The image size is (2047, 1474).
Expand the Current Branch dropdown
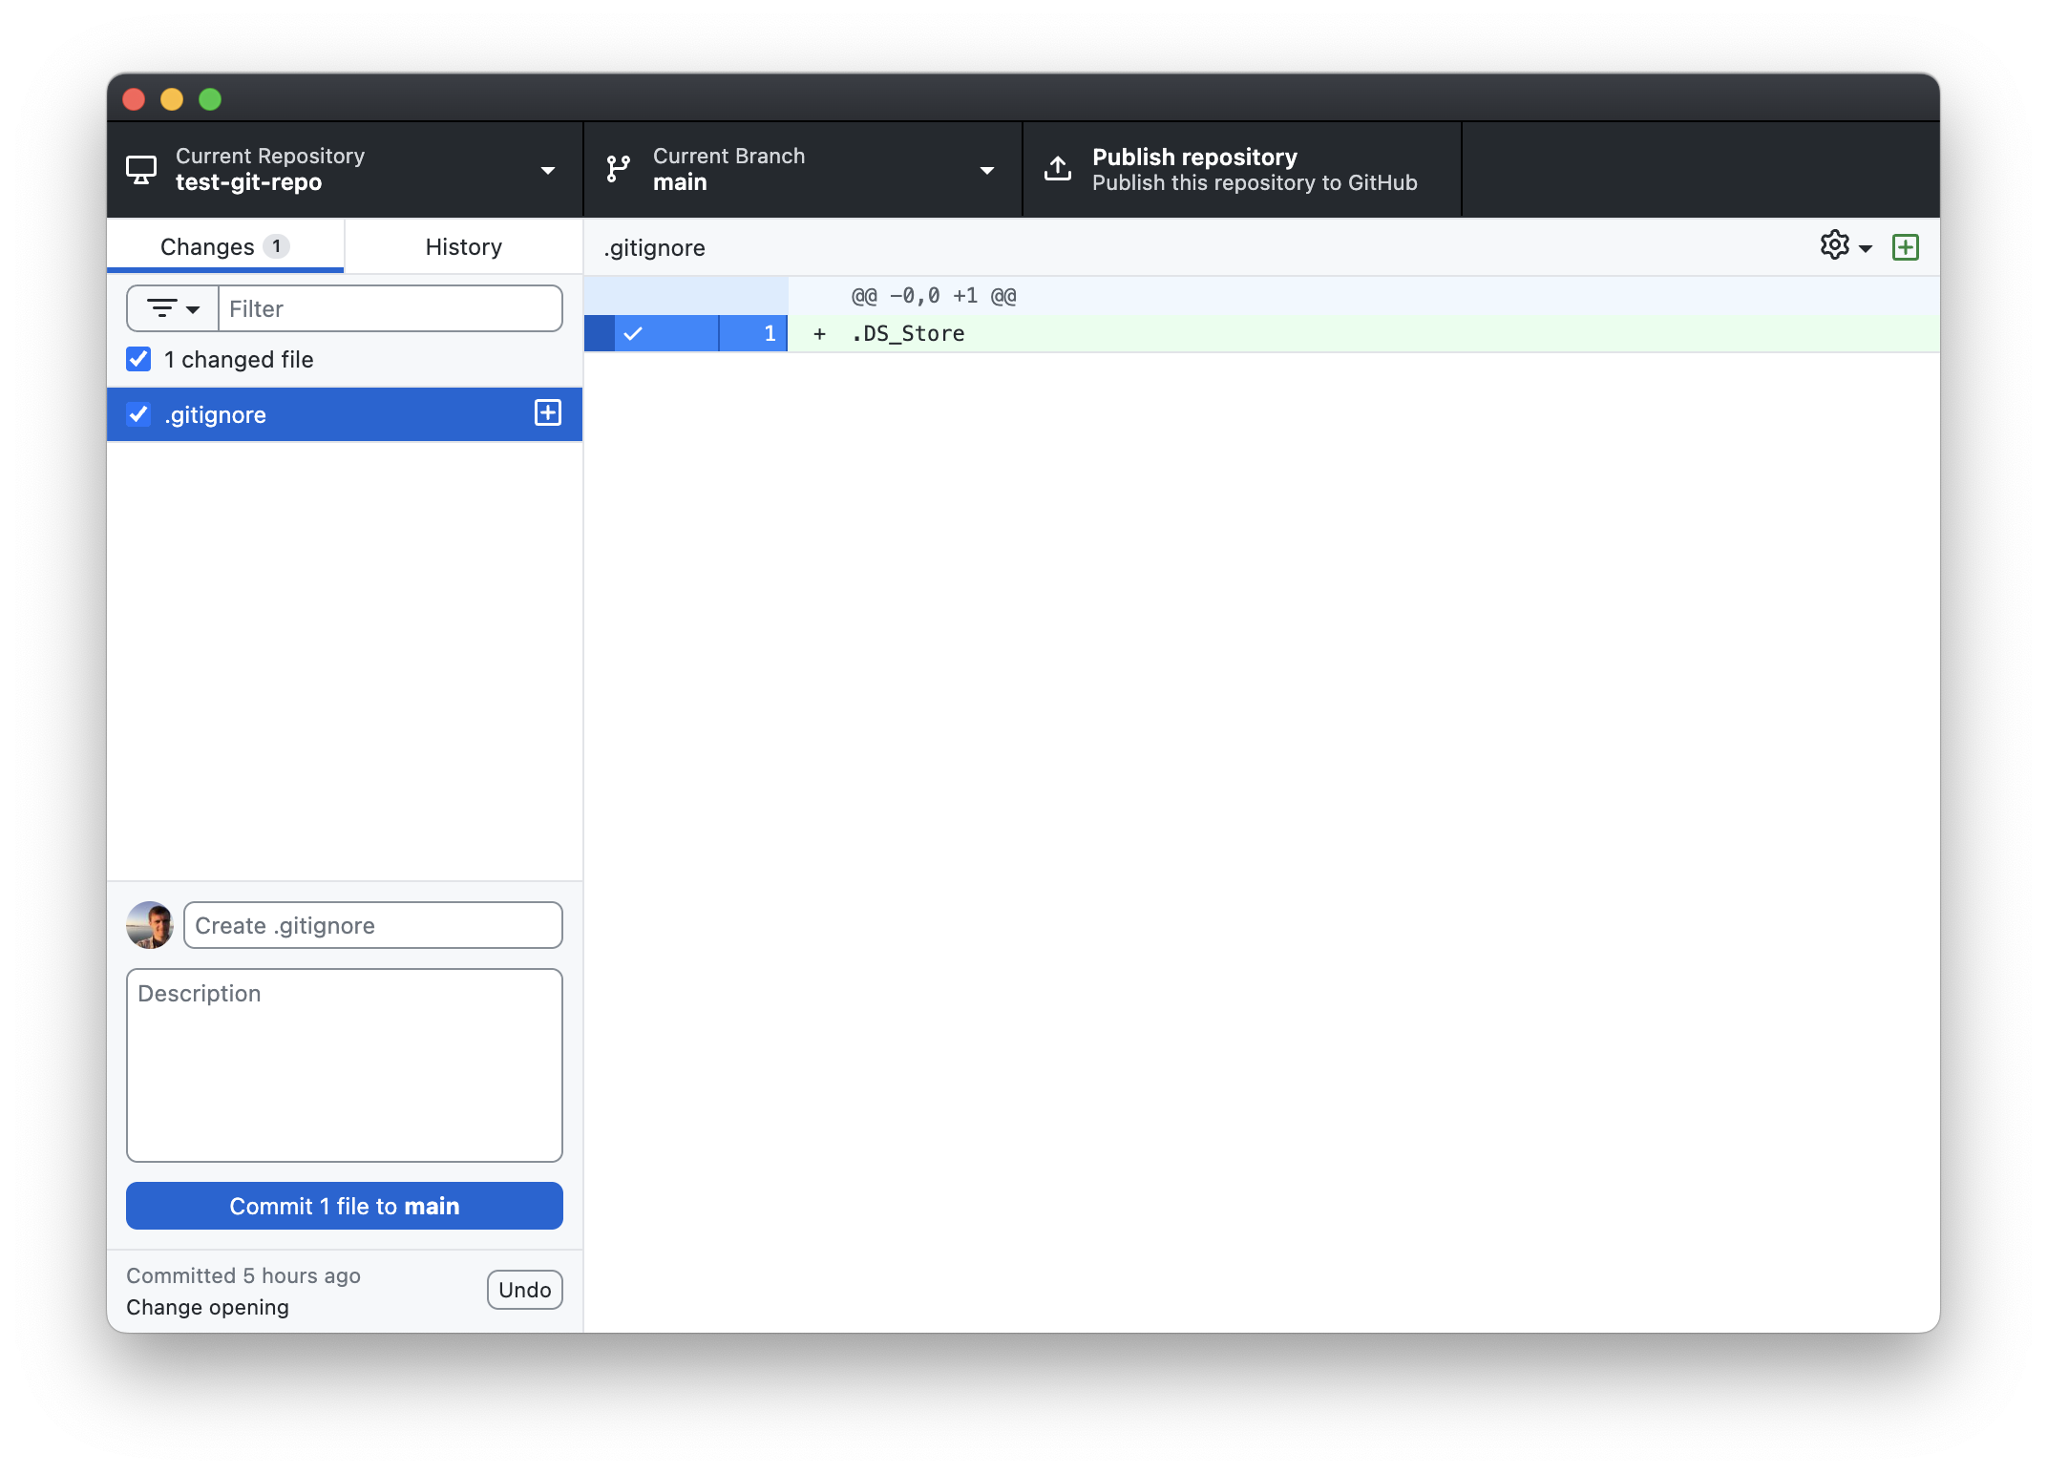987,171
